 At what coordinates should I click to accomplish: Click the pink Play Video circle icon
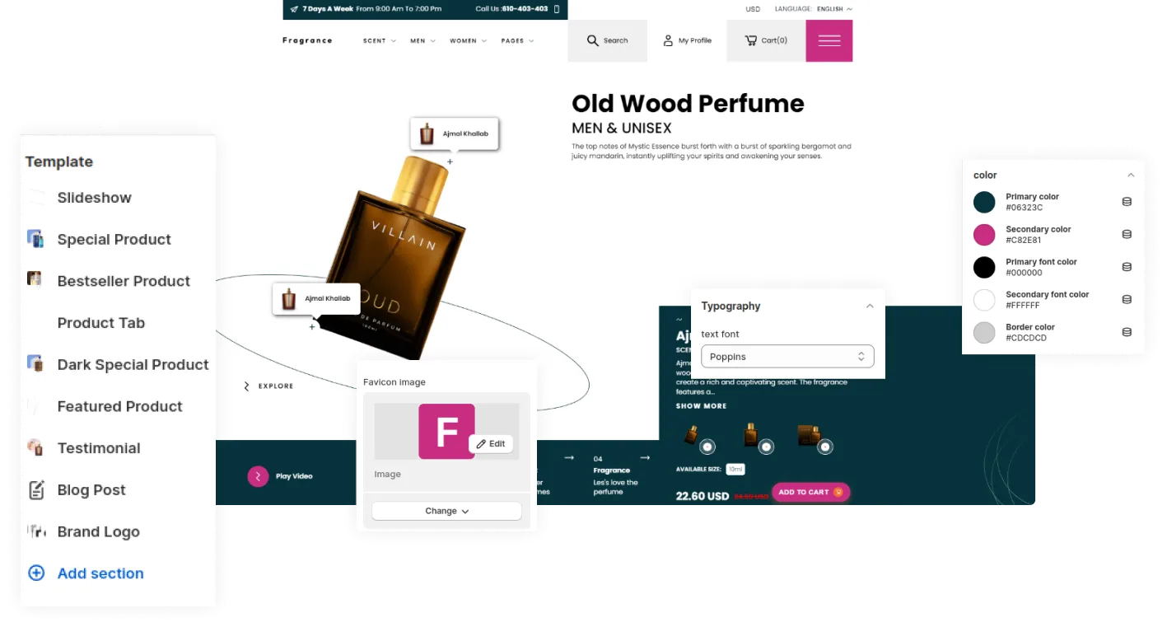[258, 476]
